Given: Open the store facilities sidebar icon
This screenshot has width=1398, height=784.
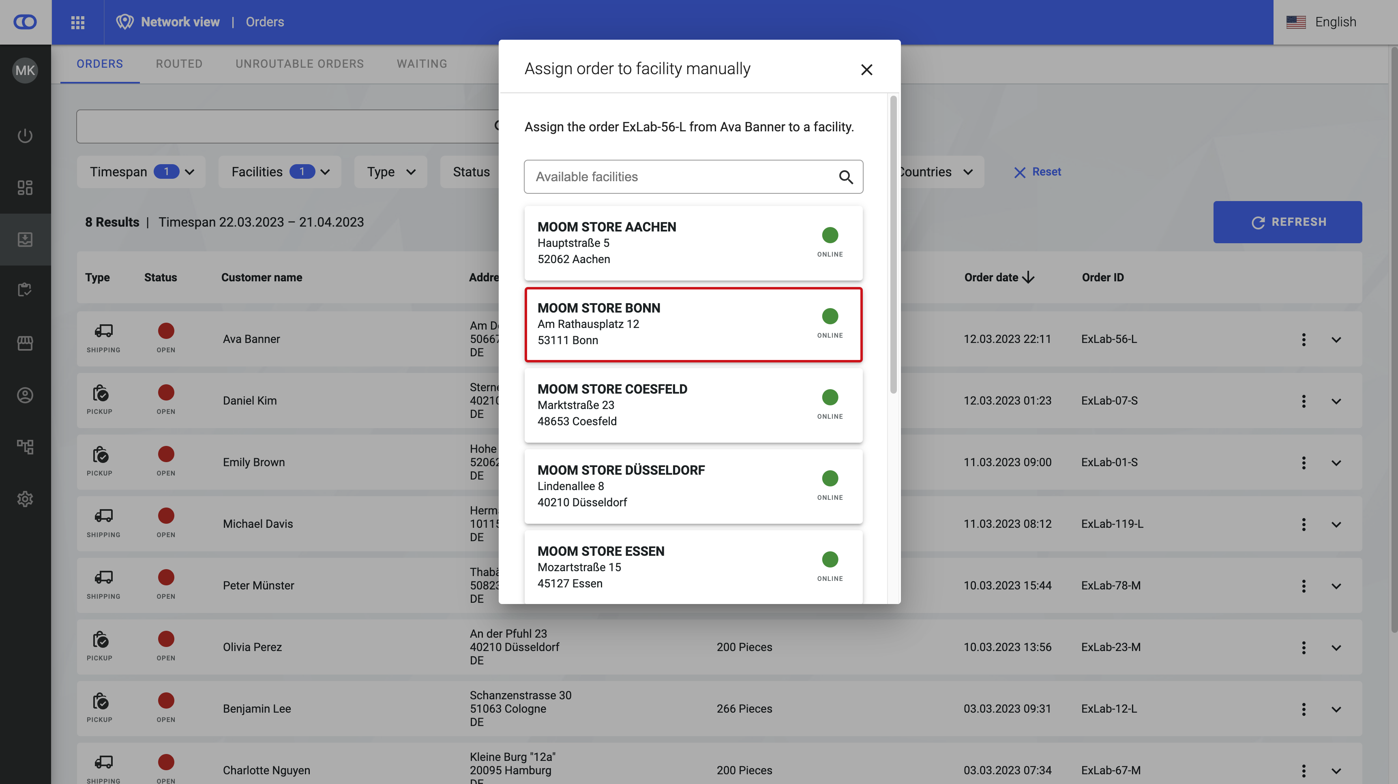Looking at the screenshot, I should click(25, 343).
